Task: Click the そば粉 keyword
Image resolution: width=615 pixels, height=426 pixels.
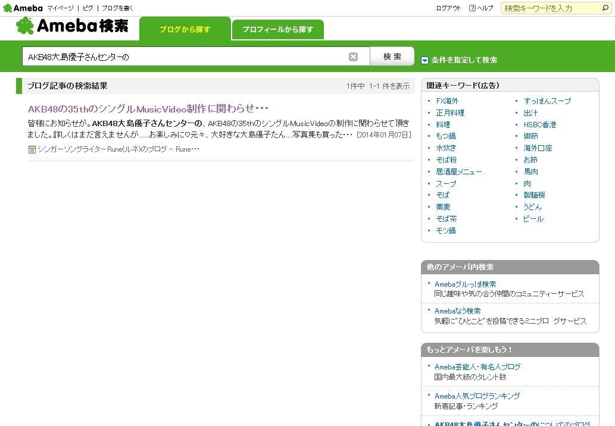Action: [x=447, y=160]
